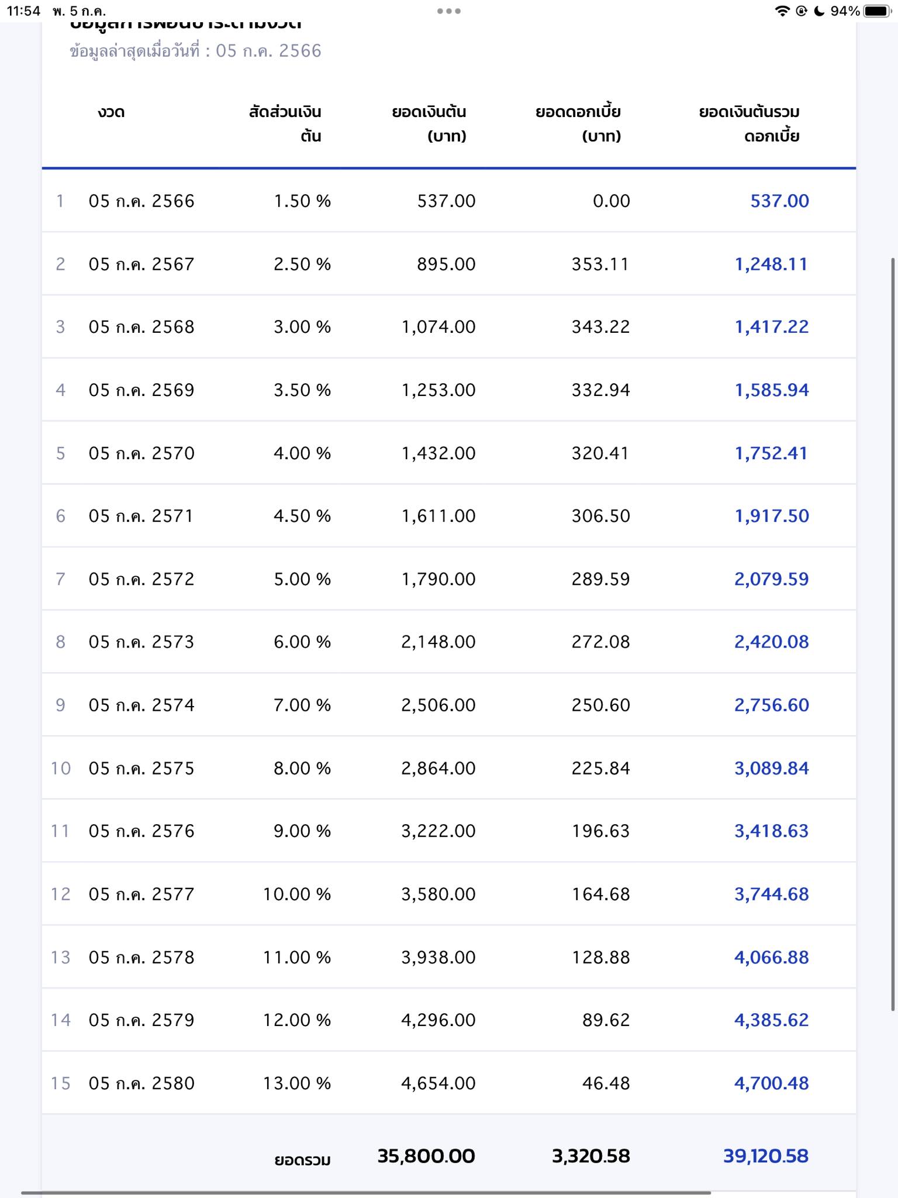
Task: Tap the Do Not Disturb moon icon
Action: point(820,11)
